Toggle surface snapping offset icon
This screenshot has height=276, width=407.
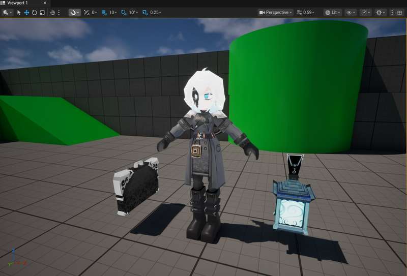click(x=86, y=12)
